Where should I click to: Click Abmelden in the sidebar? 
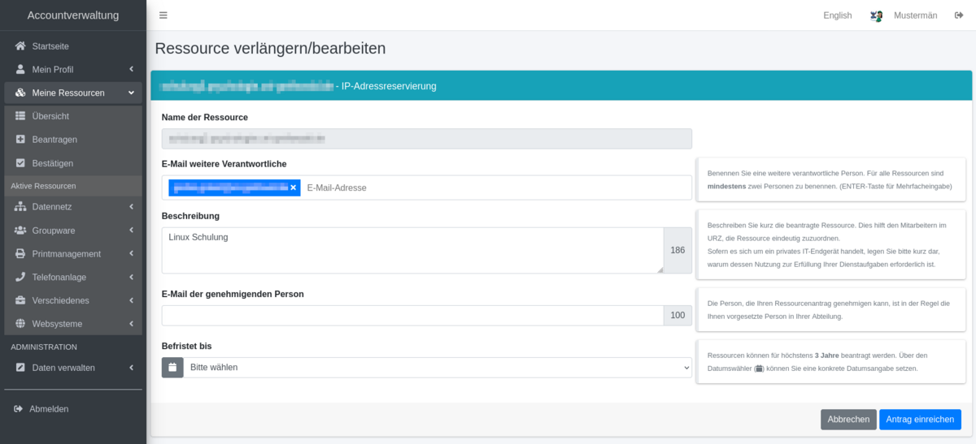pos(49,409)
